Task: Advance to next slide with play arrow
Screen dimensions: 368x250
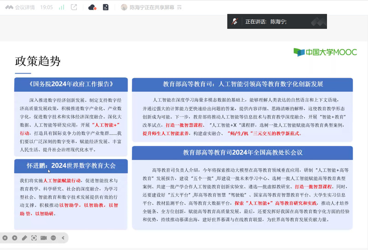Action: [15, 238]
